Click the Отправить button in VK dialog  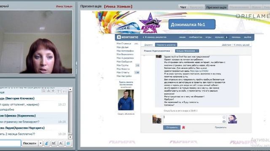(172, 128)
